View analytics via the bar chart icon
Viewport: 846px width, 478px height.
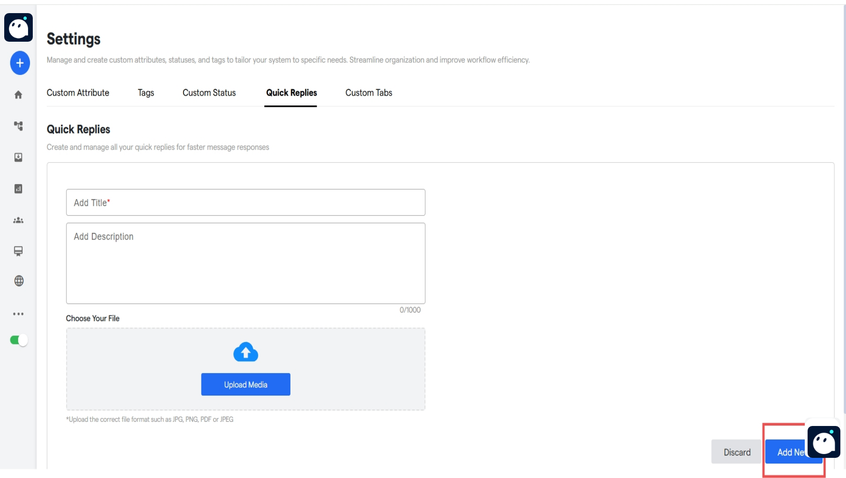18,189
